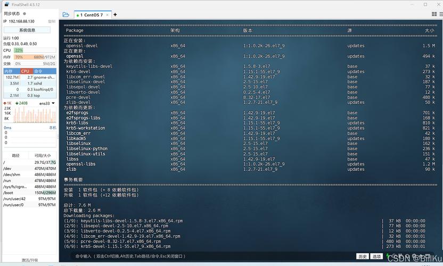This screenshot has height=266, width=443.
Task: Select the /run/user/42 path row
Action: [x=30, y=199]
